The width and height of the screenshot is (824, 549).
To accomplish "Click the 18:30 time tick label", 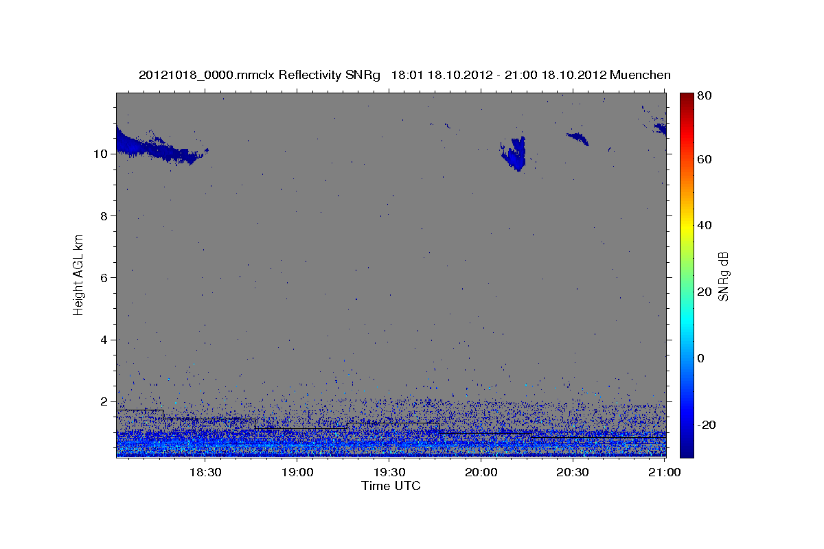I will (x=205, y=473).
